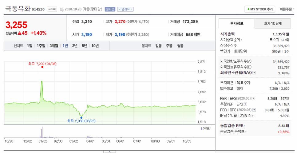The width and height of the screenshot is (297, 153).
Task: Add stock via MY STOCK 추가 button
Action: [x=260, y=9]
